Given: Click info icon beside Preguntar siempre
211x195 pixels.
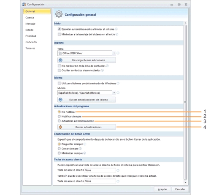Looking at the screenshot, I should click(x=85, y=144).
